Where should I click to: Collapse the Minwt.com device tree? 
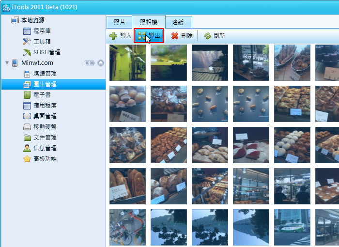[7, 63]
